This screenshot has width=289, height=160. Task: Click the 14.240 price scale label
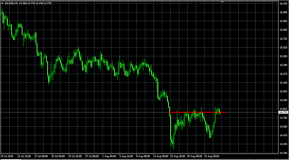coord(283,153)
